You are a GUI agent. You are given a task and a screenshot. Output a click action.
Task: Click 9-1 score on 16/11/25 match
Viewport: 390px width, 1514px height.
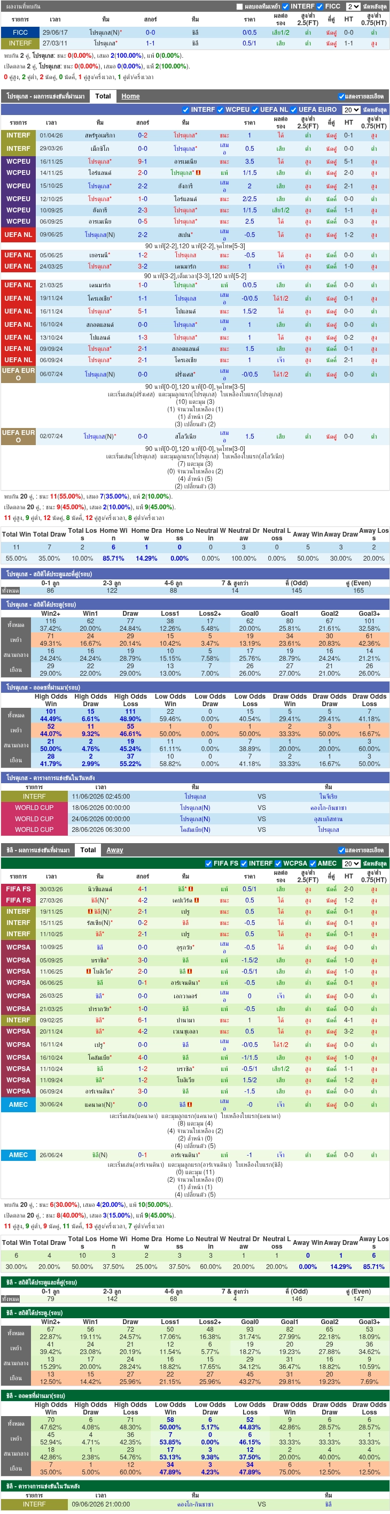[142, 162]
